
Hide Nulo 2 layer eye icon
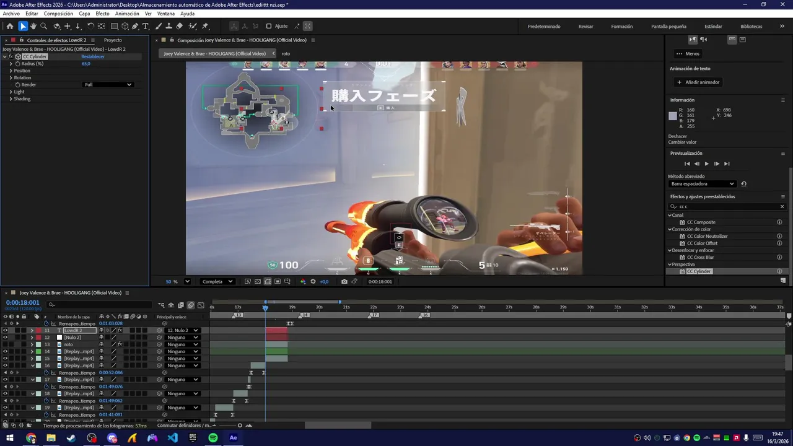(5, 338)
